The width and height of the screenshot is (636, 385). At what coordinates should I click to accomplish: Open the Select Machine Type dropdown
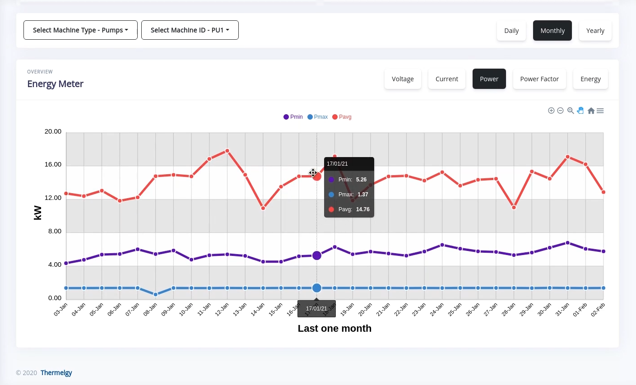click(80, 30)
